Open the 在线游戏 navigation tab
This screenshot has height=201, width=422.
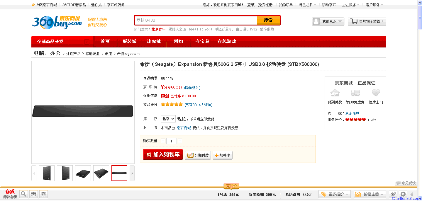point(227,42)
